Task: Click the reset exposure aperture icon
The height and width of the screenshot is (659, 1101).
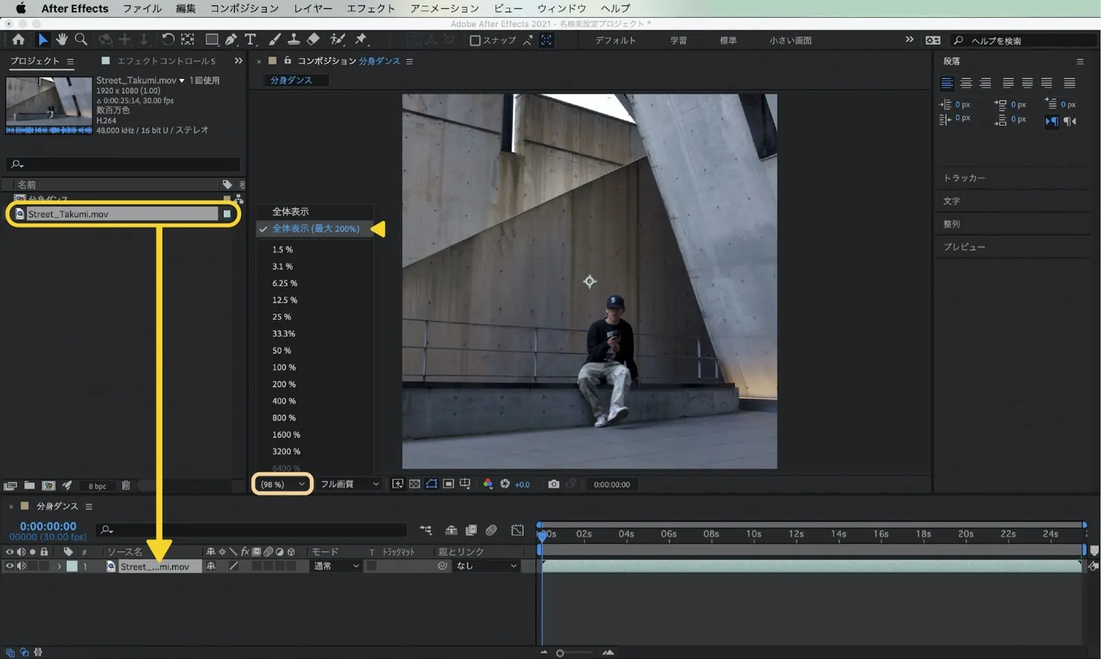Action: 504,484
